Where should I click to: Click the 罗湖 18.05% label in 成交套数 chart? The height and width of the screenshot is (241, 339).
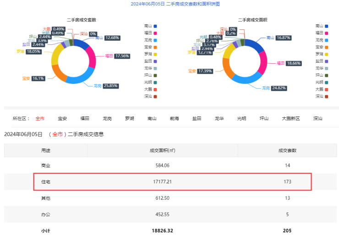pos(29,51)
